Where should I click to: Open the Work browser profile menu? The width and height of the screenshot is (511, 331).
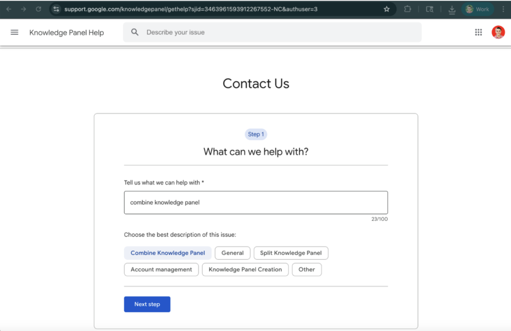pos(477,9)
